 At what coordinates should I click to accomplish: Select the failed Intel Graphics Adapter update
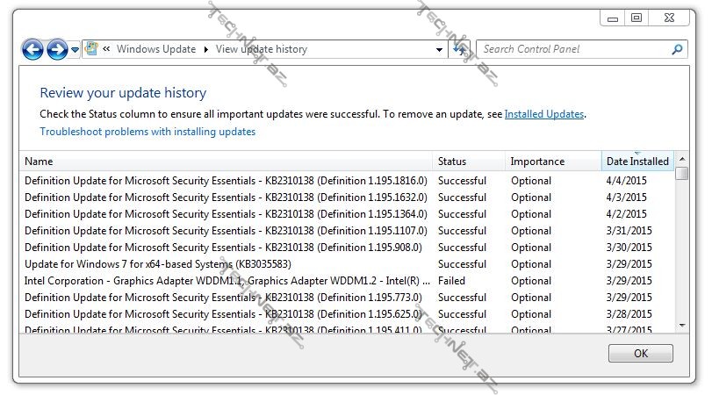pyautogui.click(x=227, y=281)
